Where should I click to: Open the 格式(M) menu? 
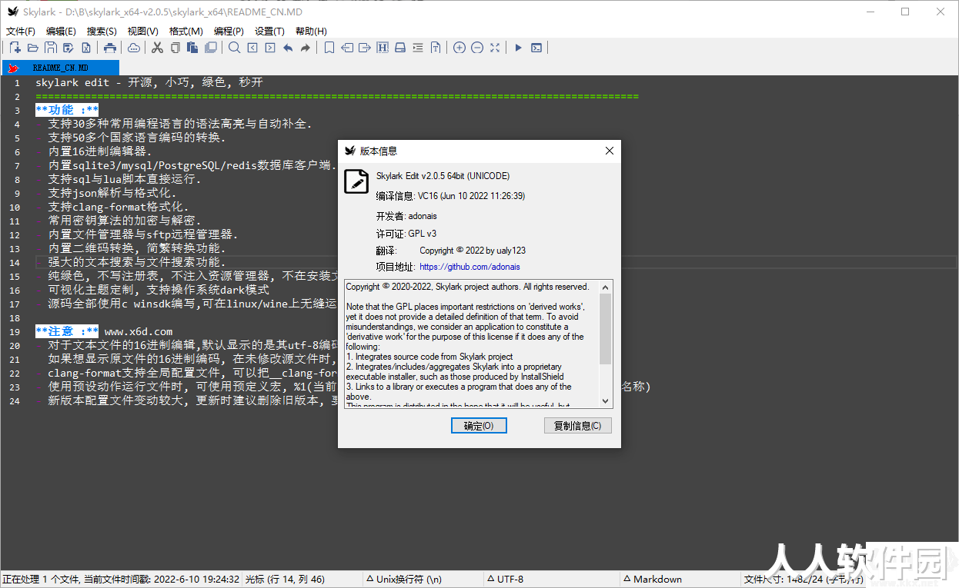[x=186, y=32]
